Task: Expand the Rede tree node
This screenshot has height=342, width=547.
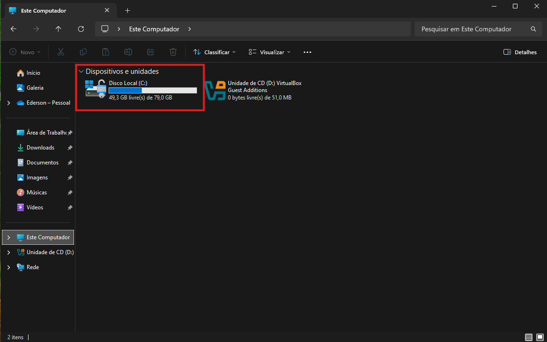Action: coord(9,267)
